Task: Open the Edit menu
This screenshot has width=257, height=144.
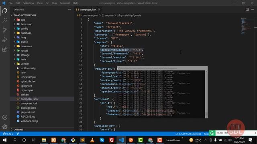Action: [x=18, y=3]
